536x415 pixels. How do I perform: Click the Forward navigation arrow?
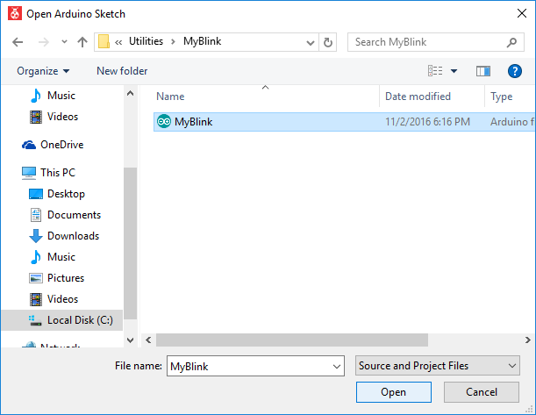pos(43,42)
